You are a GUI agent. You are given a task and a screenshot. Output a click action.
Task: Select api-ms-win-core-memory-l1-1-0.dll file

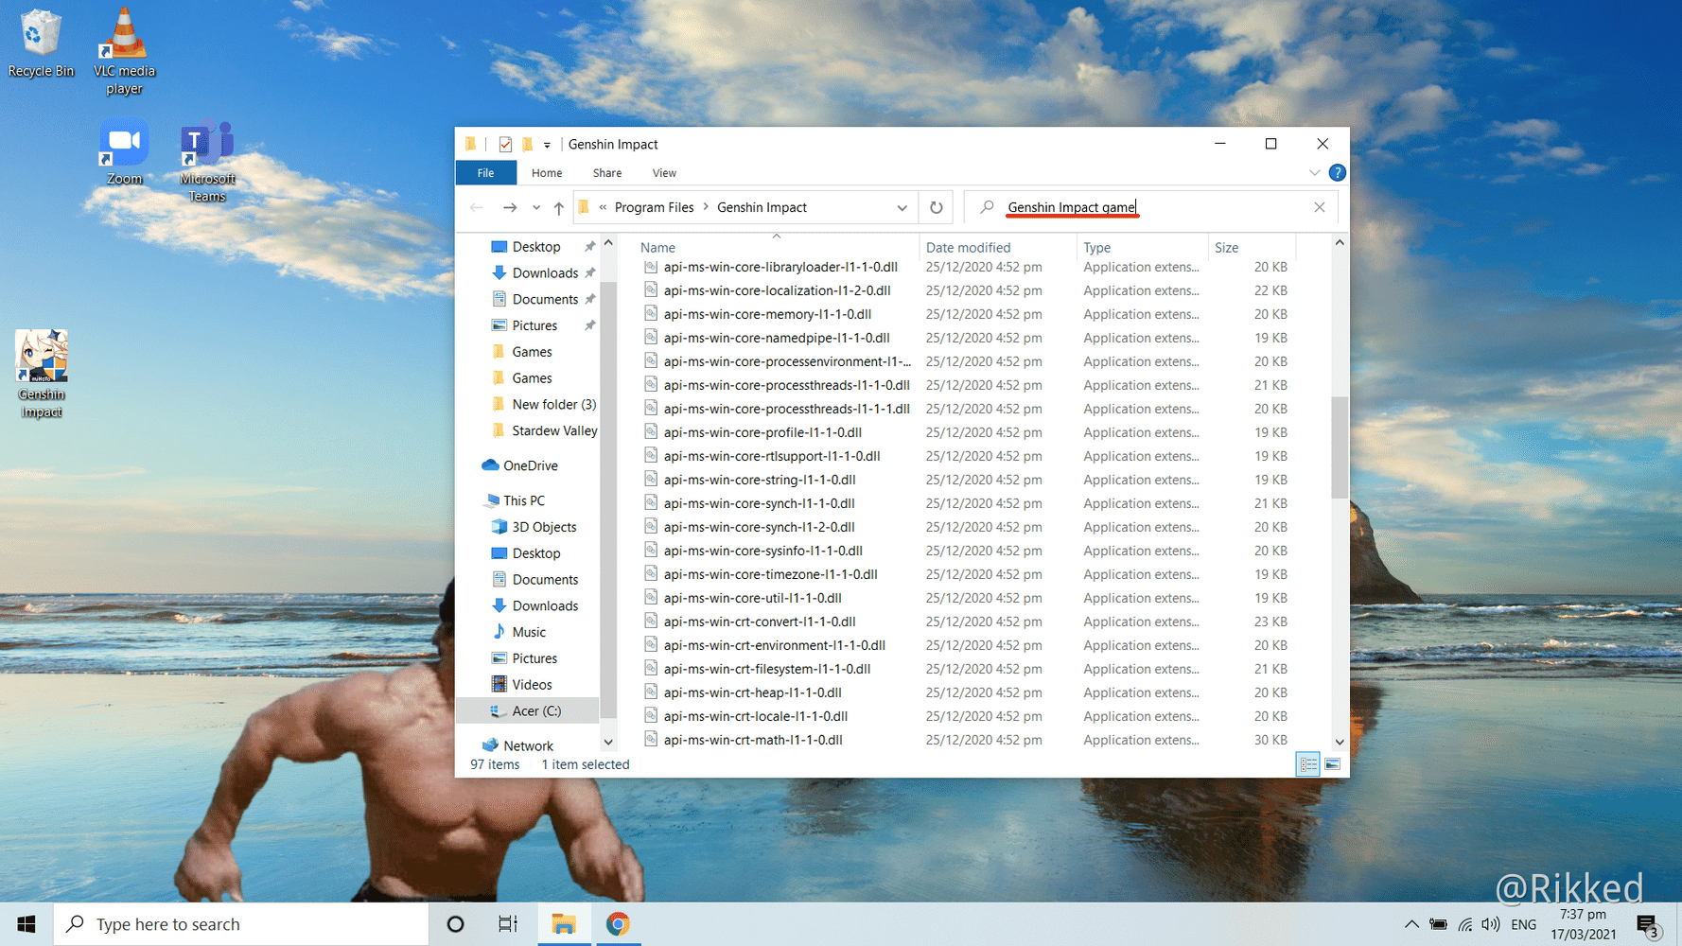[767, 315]
